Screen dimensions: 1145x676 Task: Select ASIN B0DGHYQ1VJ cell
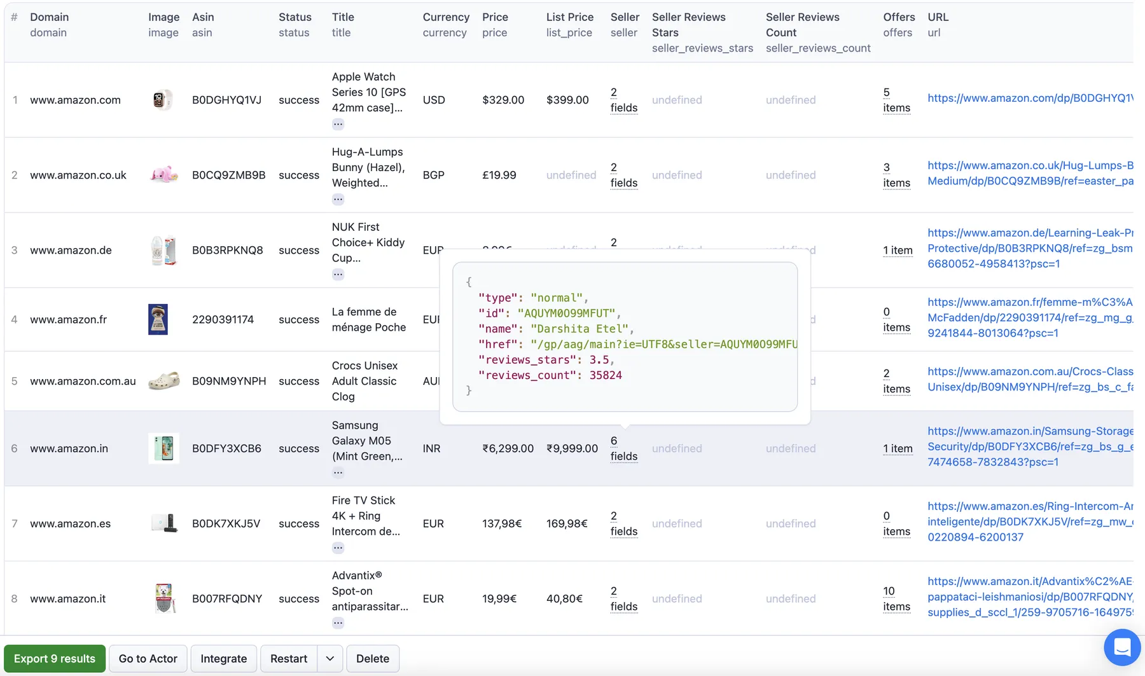(x=226, y=100)
